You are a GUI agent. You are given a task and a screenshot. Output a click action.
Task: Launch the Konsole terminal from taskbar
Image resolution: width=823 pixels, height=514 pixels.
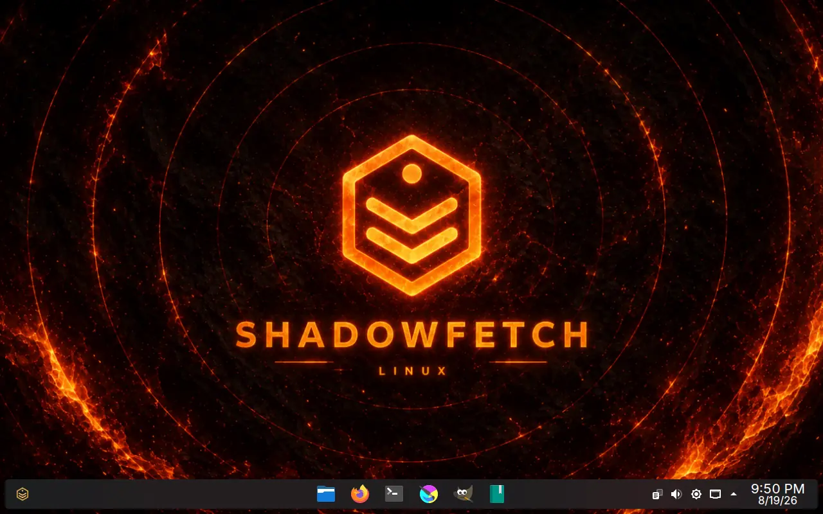[394, 494]
